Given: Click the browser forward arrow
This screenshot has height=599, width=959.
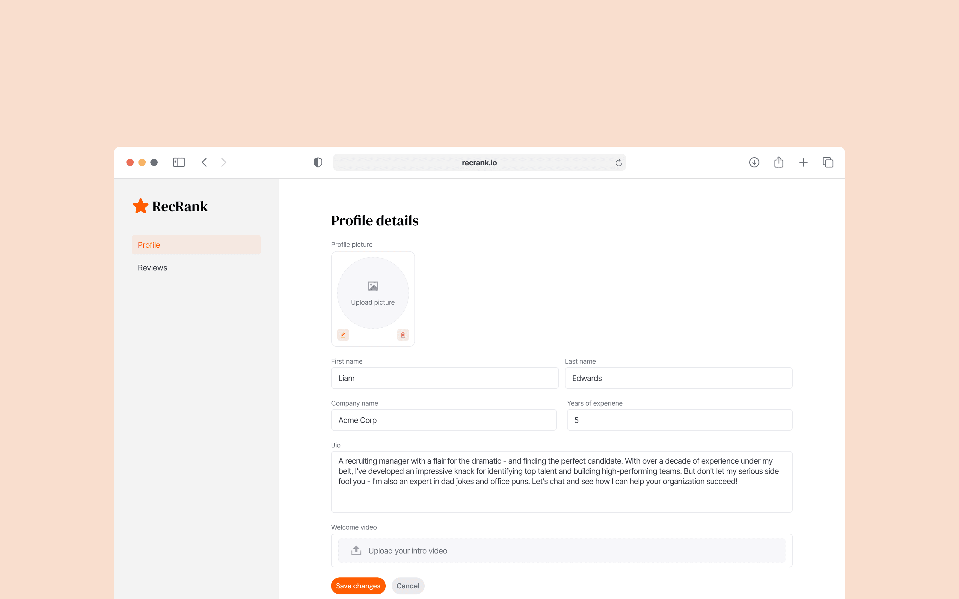Looking at the screenshot, I should point(224,162).
